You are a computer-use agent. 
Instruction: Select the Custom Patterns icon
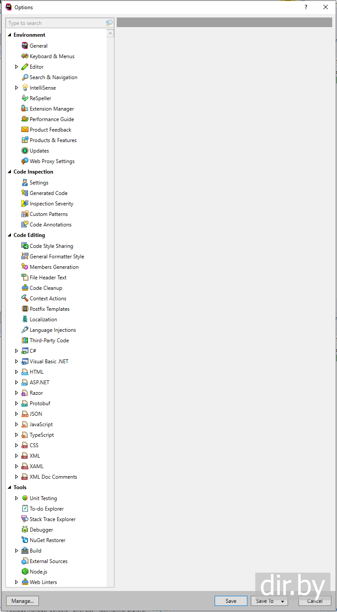(25, 214)
